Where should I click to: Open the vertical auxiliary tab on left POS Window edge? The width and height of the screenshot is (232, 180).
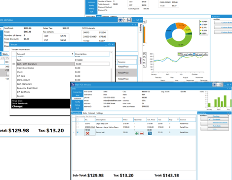click(x=141, y=28)
